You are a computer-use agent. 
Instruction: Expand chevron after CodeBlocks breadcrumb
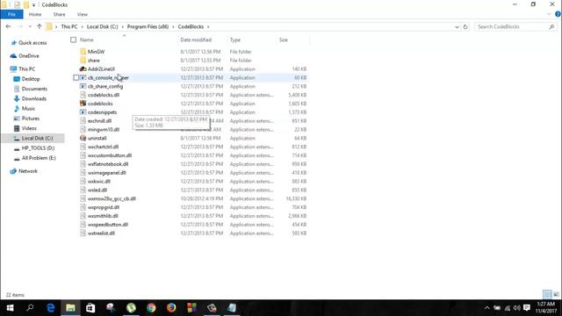(x=208, y=27)
